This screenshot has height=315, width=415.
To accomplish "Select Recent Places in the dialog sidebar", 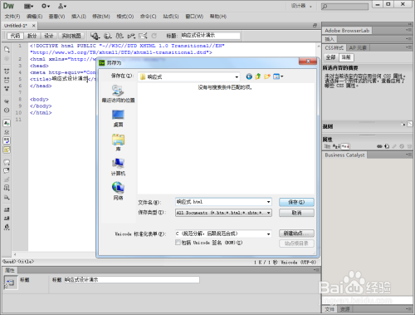I will [x=118, y=93].
